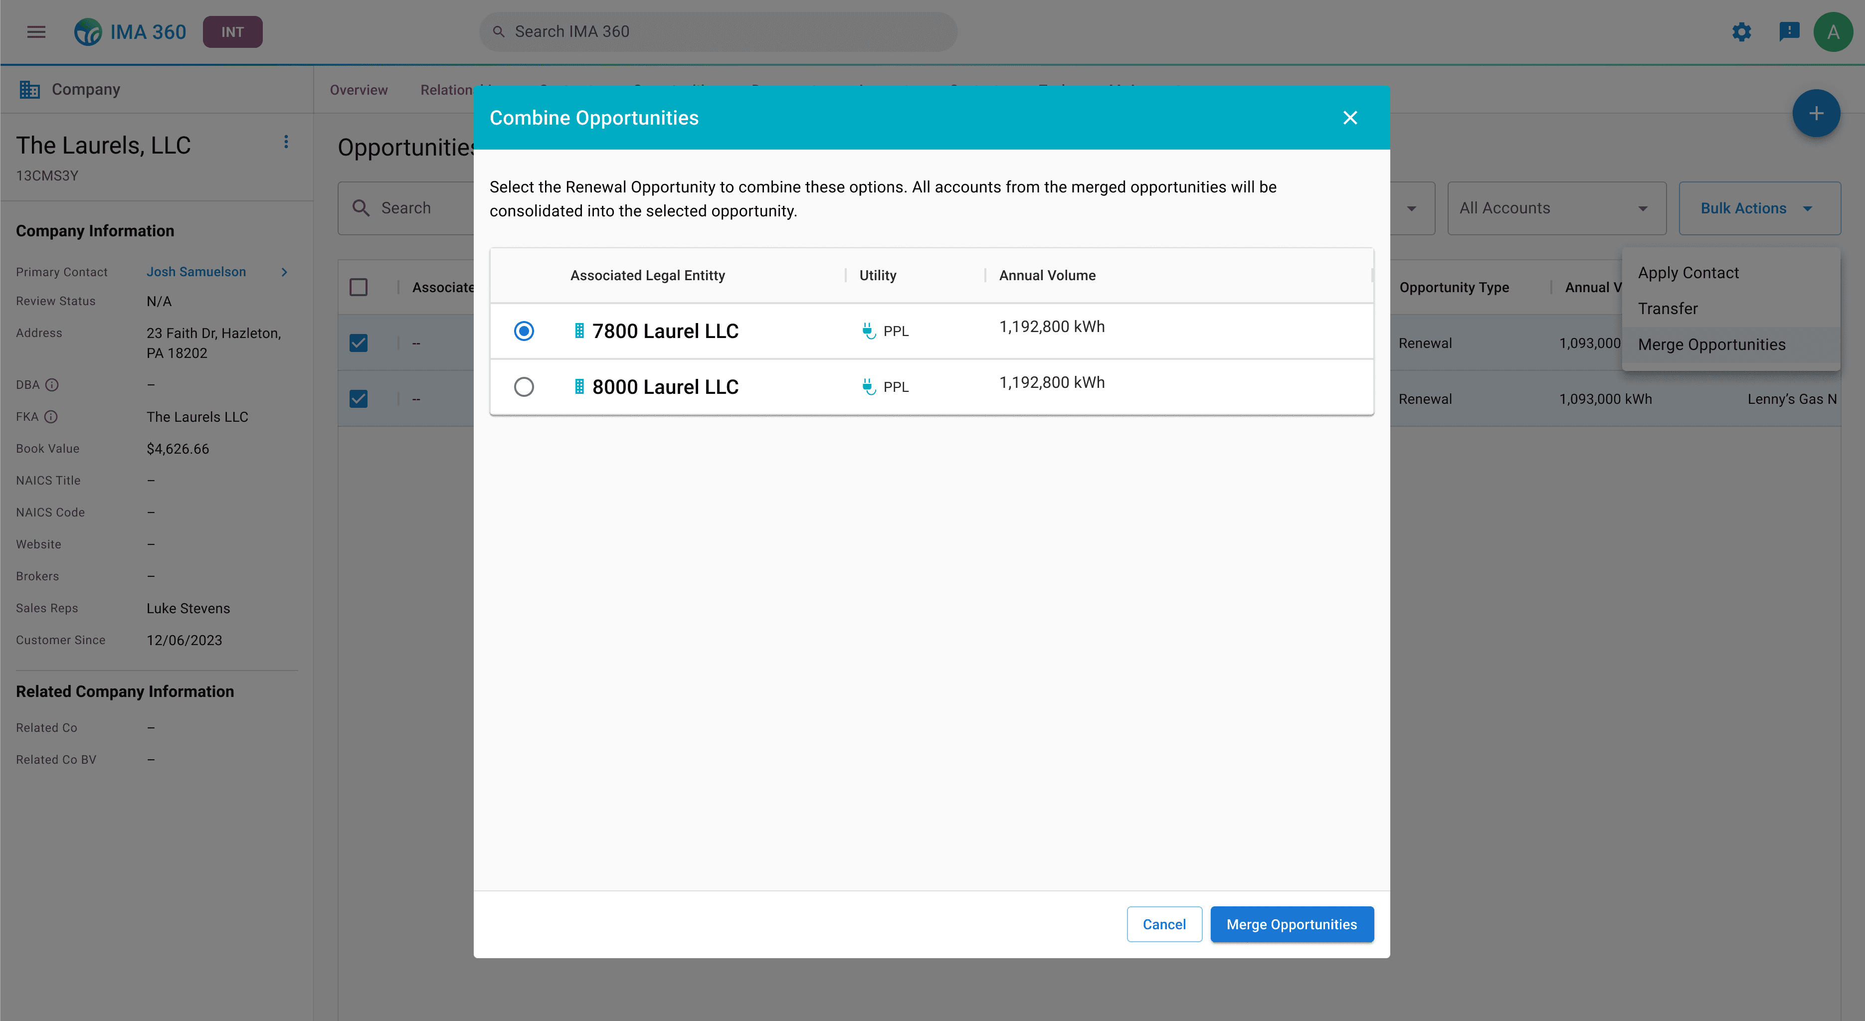This screenshot has width=1865, height=1021.
Task: Uncheck the first opportunity row checkbox
Action: pyautogui.click(x=359, y=343)
